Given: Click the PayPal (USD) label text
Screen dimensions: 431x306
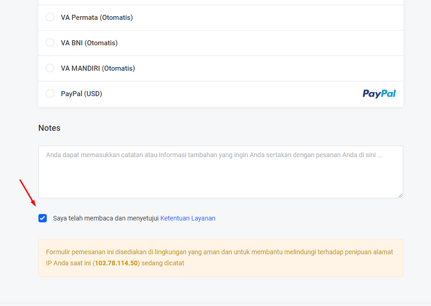Looking at the screenshot, I should click(81, 94).
